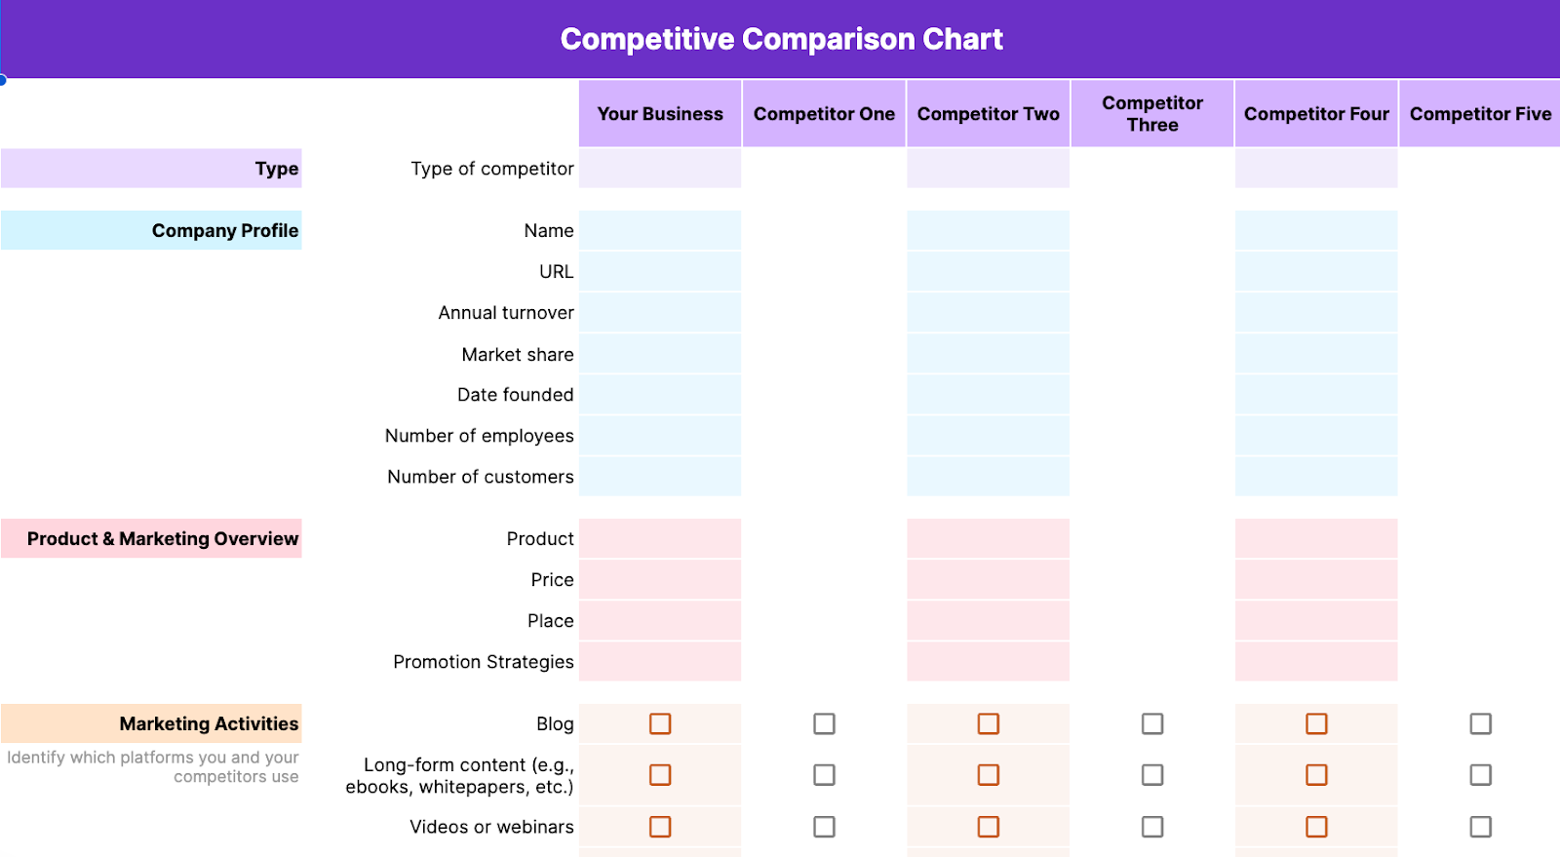Click the Product & Marketing Overview label
1560x857 pixels.
(152, 538)
